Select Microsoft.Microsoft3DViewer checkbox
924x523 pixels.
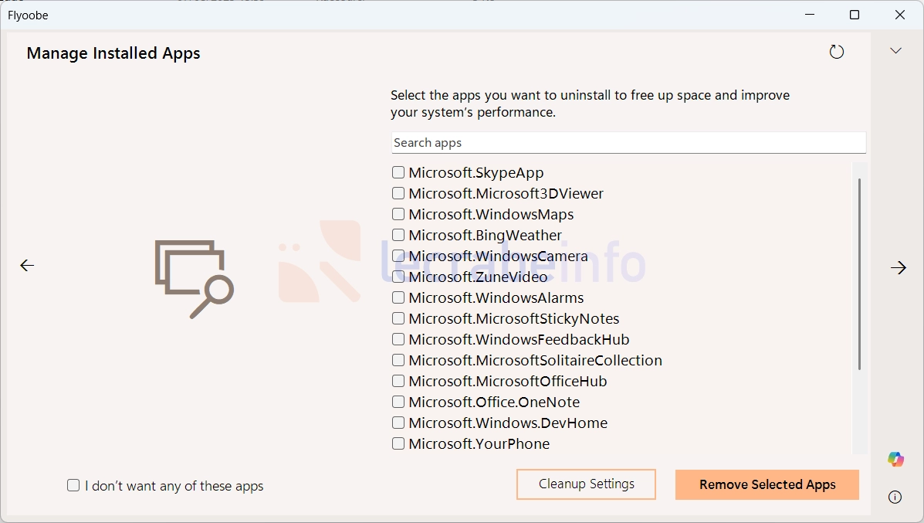click(398, 193)
